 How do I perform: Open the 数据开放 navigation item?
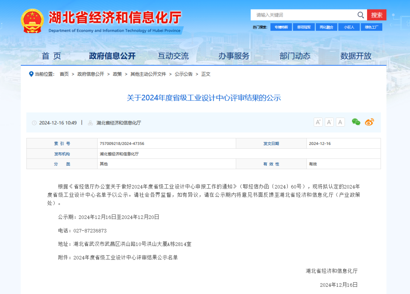click(x=356, y=56)
